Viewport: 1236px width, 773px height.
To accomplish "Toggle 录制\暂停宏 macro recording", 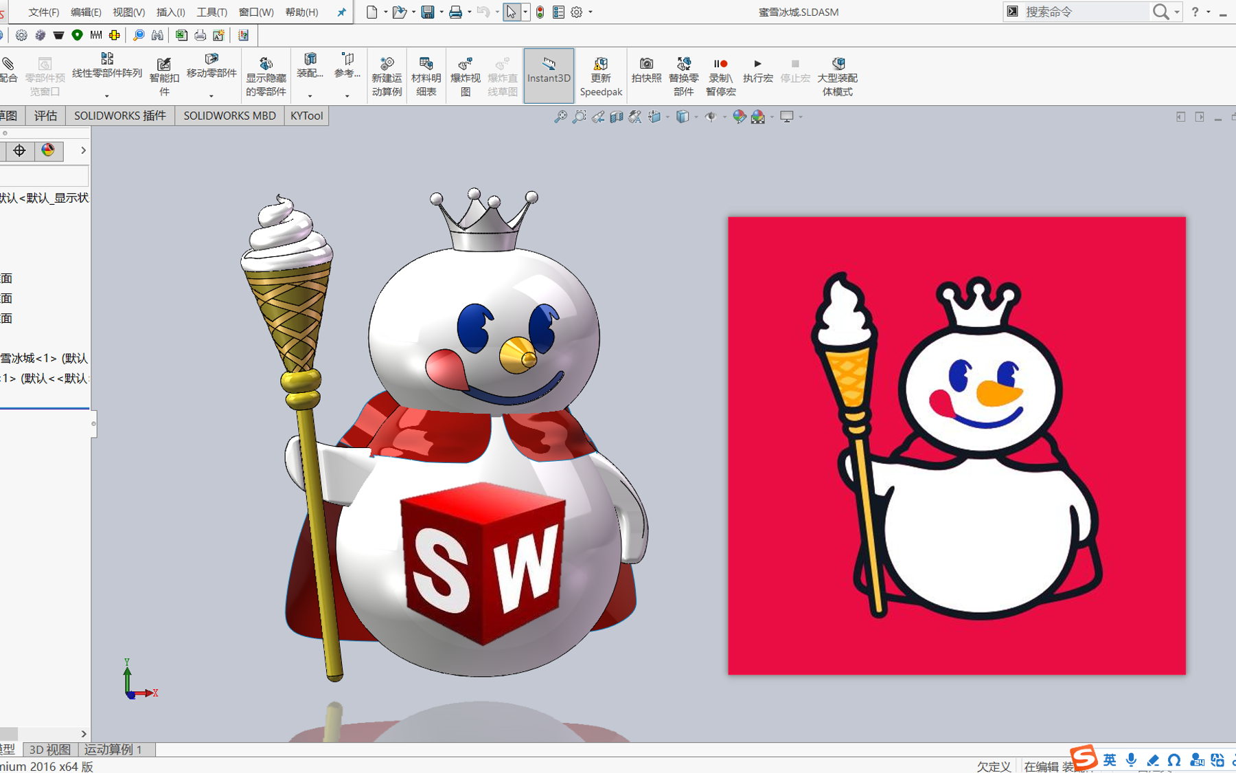I will [x=720, y=76].
